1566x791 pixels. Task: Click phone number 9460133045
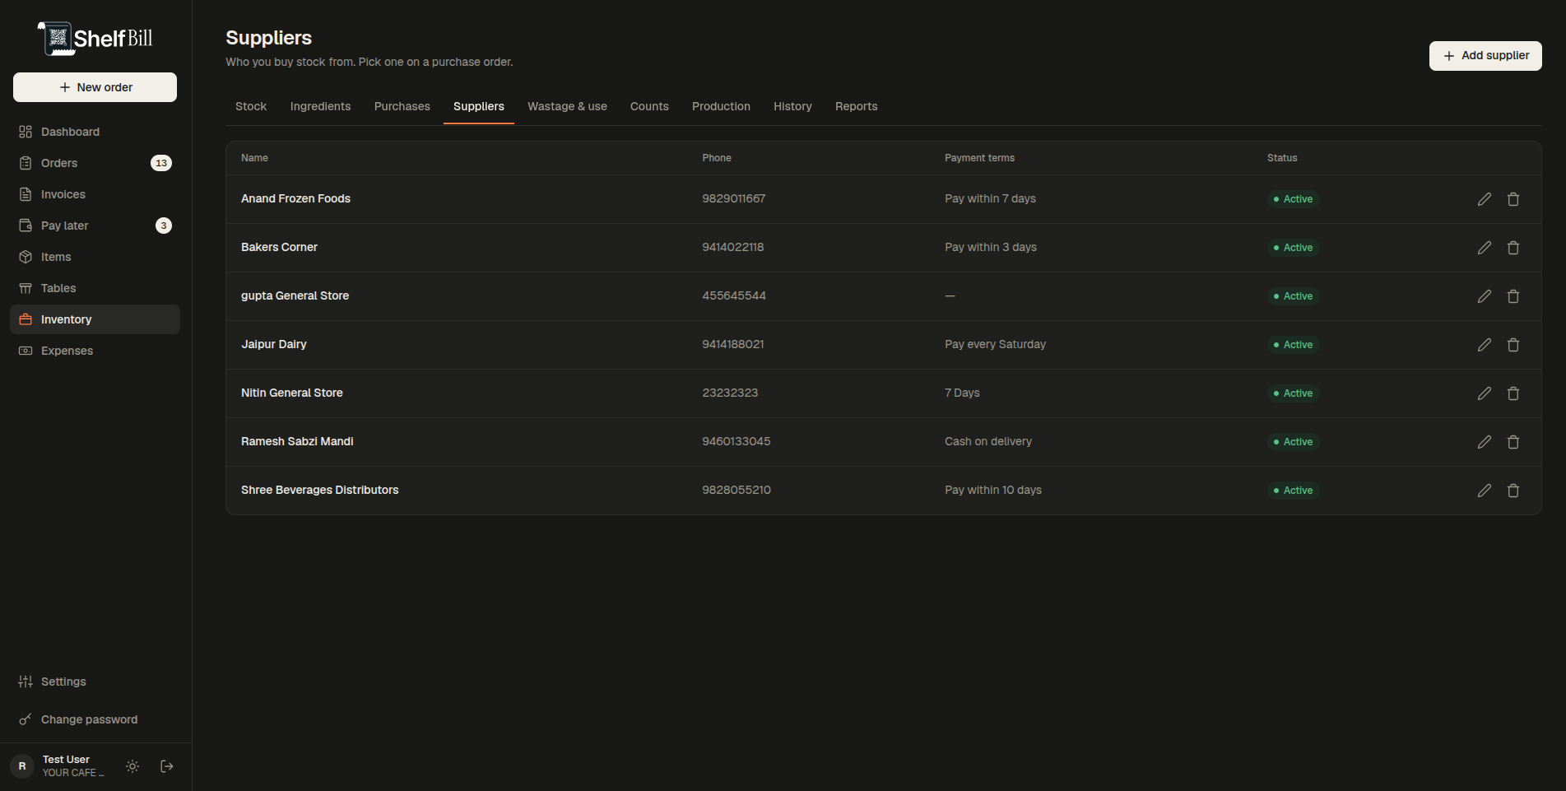pyautogui.click(x=737, y=441)
